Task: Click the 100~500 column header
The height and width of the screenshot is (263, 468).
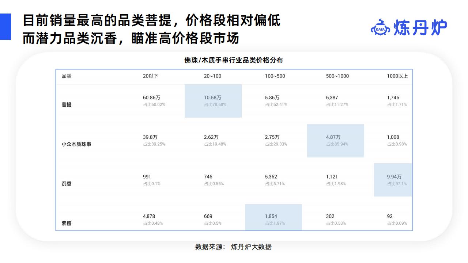Action: [x=275, y=76]
